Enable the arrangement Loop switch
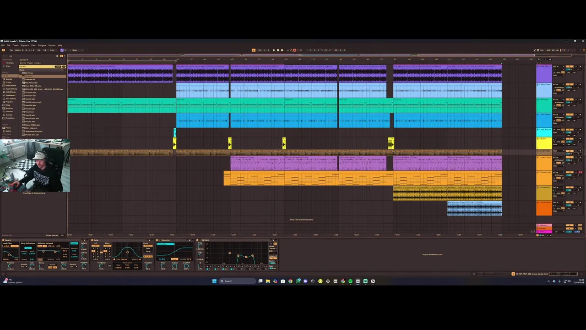The width and height of the screenshot is (586, 330). tap(326, 50)
